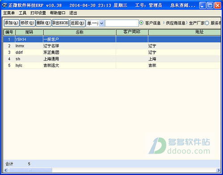Sort by the 客户简称 column header
Screen dimensions: 223x175
pyautogui.click(x=132, y=32)
